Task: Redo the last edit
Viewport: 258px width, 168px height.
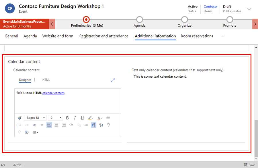Action: [x=19, y=132]
